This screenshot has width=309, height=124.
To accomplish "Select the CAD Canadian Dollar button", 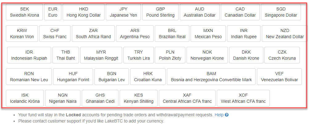I will pyautogui.click(x=240, y=12).
